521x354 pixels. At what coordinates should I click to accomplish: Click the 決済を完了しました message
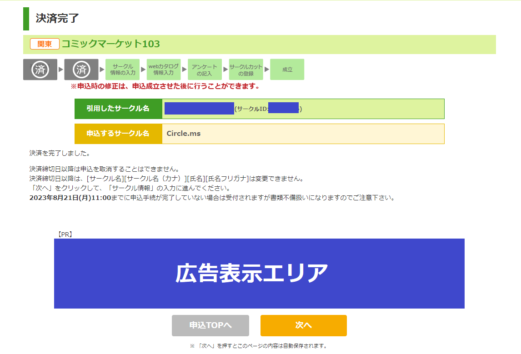[60, 153]
